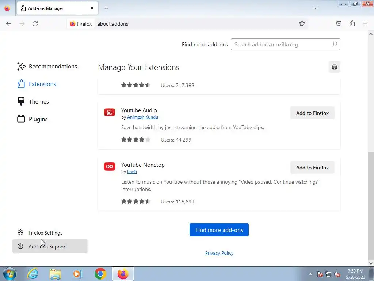
Task: Open Add-ons Support link
Action: coord(50,246)
